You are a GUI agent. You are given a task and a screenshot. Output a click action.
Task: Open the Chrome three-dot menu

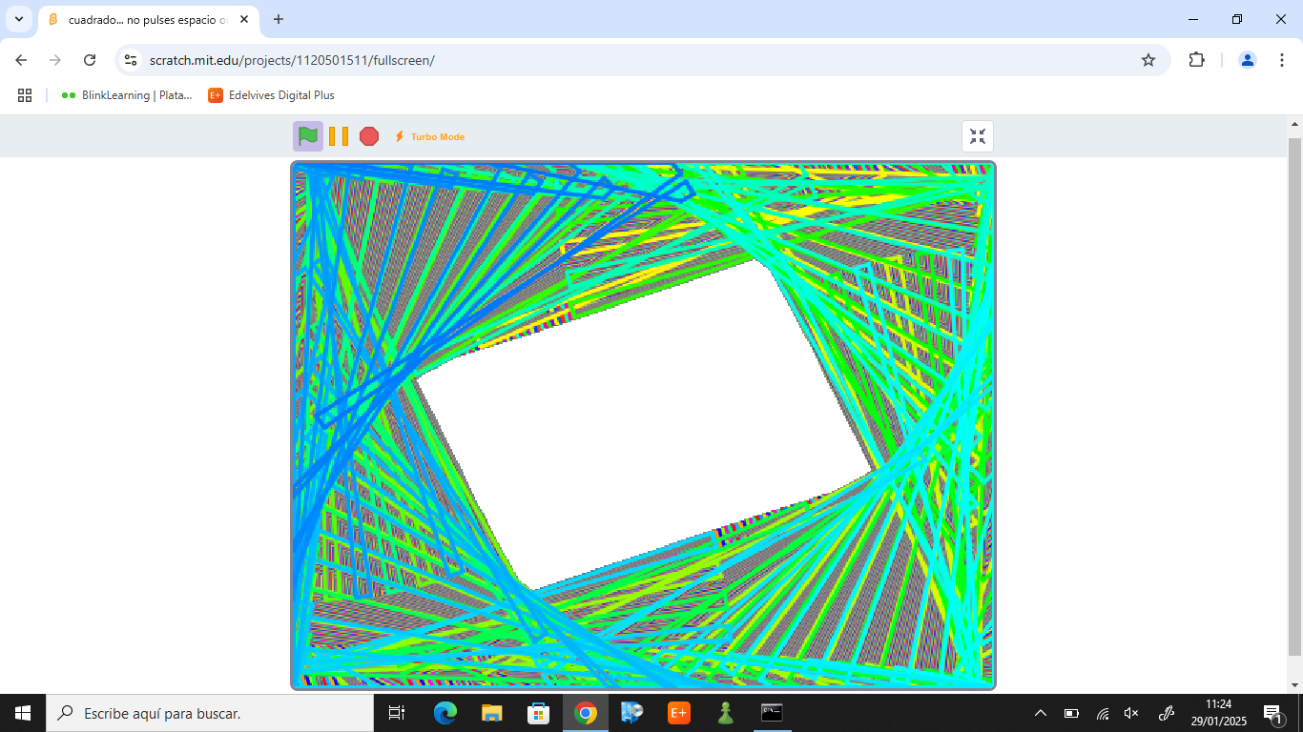[x=1278, y=60]
